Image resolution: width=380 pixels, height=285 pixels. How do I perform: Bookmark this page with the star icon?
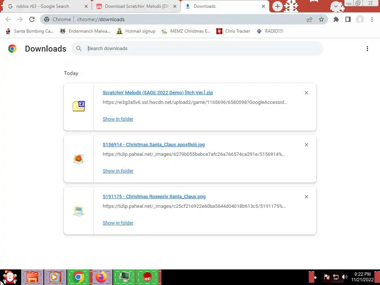(321, 19)
